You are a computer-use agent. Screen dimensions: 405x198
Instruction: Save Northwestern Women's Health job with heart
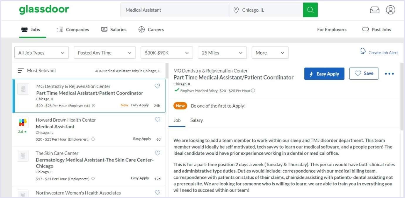click(x=158, y=192)
